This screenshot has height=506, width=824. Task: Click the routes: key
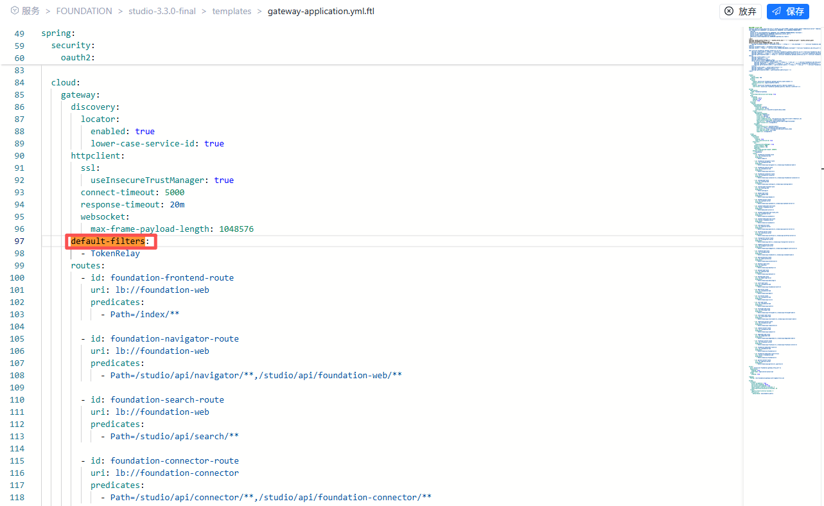tap(88, 265)
